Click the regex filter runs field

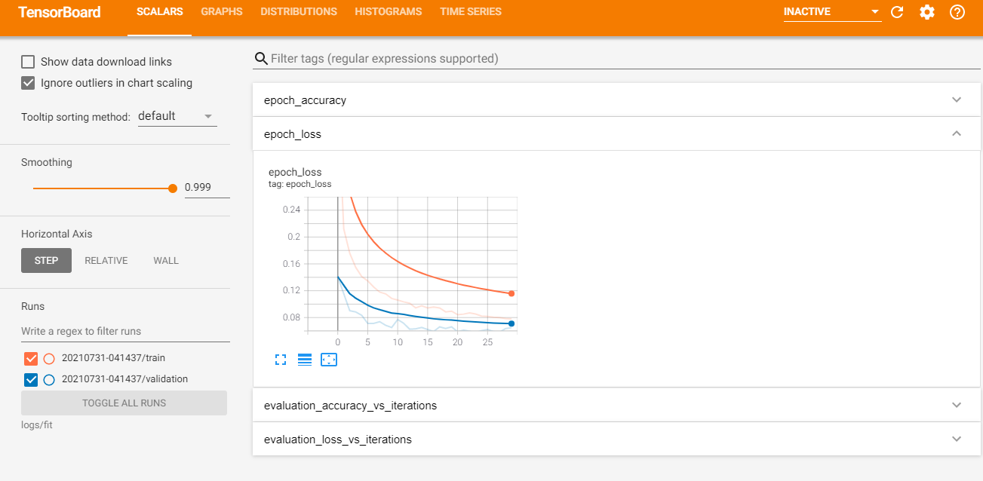pyautogui.click(x=125, y=331)
